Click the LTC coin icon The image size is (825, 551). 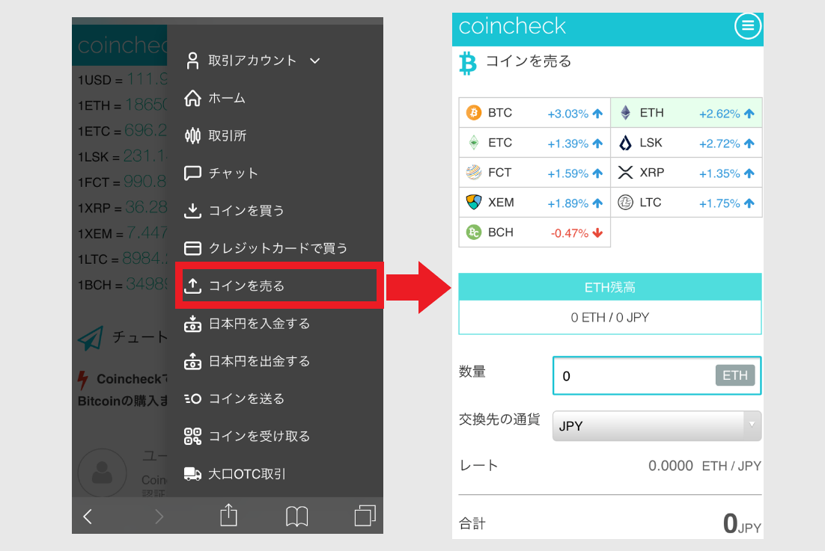[x=625, y=202]
